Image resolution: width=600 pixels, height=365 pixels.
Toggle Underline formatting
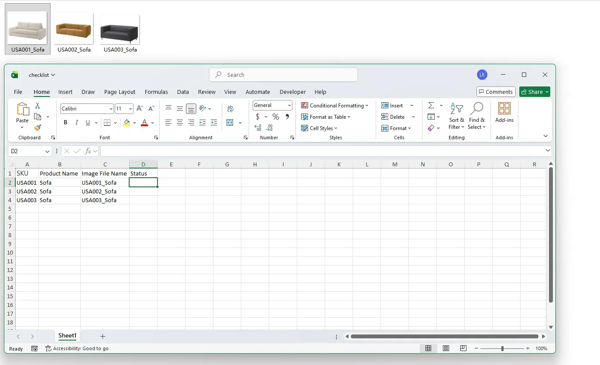[88, 123]
